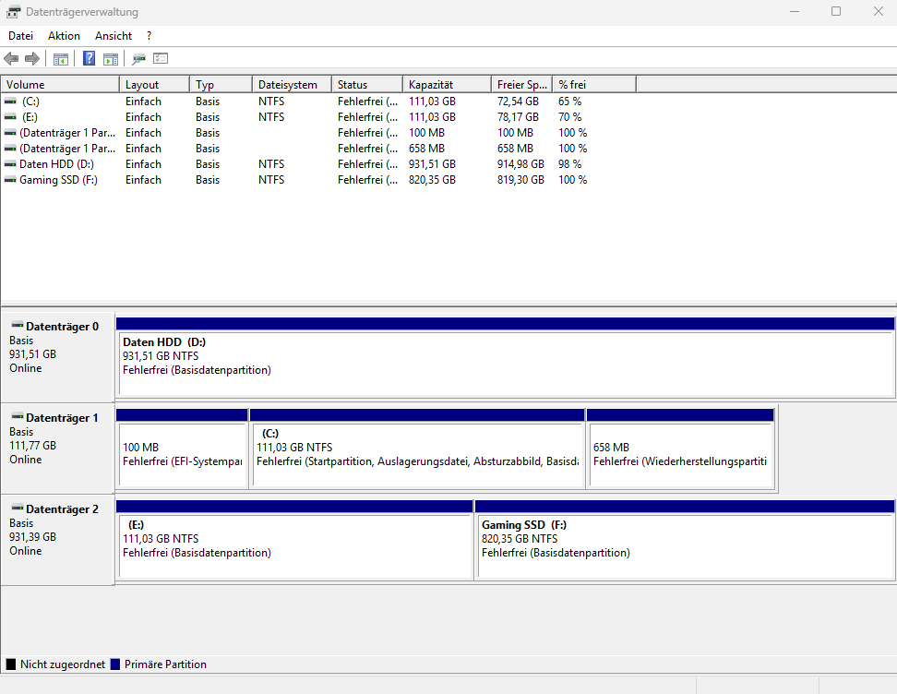Screen dimensions: 897x694
Task: Click the 98 % free cell
Action: [x=569, y=164]
